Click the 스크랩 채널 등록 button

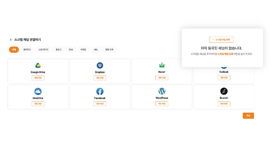[221, 40]
